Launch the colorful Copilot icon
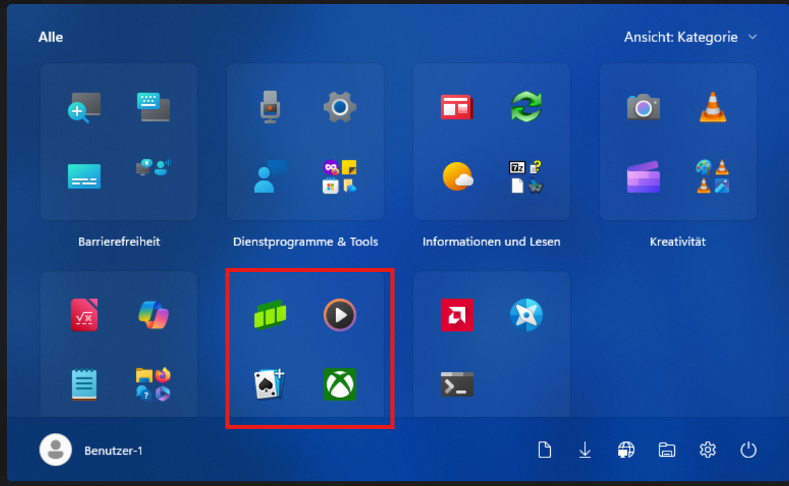The image size is (789, 486). (x=153, y=315)
